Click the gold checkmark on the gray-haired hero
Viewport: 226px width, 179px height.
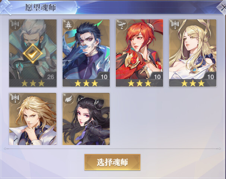point(33,53)
